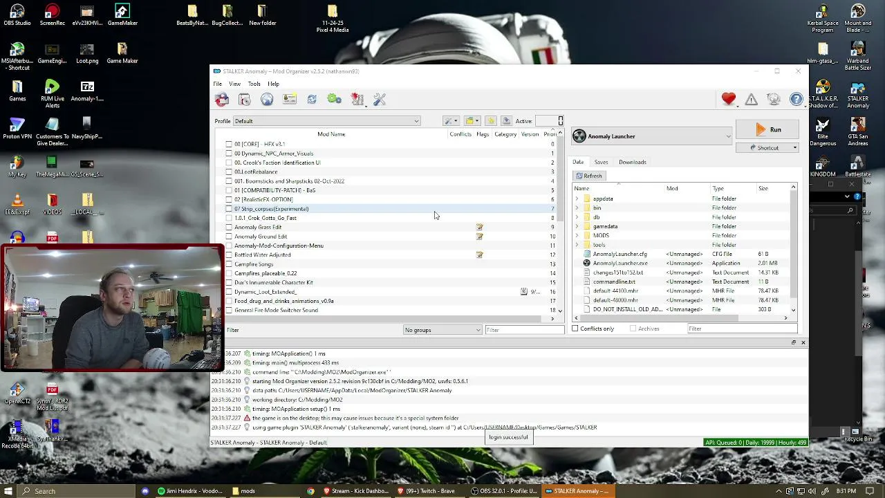Image resolution: width=885 pixels, height=498 pixels.
Task: Click the Data tab Filter input field
Action: (742, 329)
